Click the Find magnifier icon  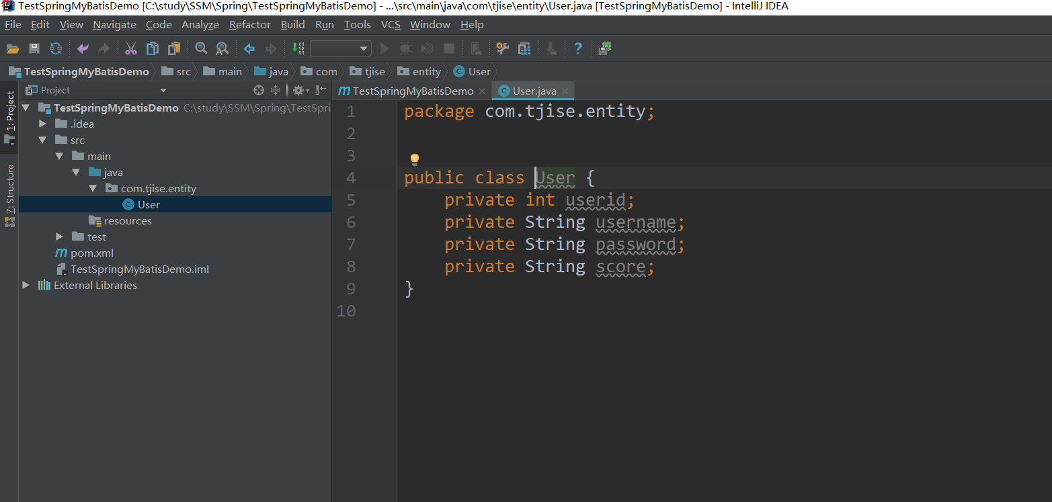pyautogui.click(x=200, y=48)
